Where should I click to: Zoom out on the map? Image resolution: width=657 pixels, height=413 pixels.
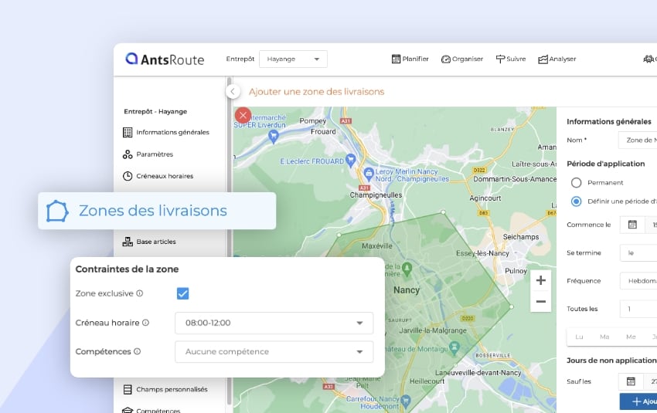[x=540, y=301]
